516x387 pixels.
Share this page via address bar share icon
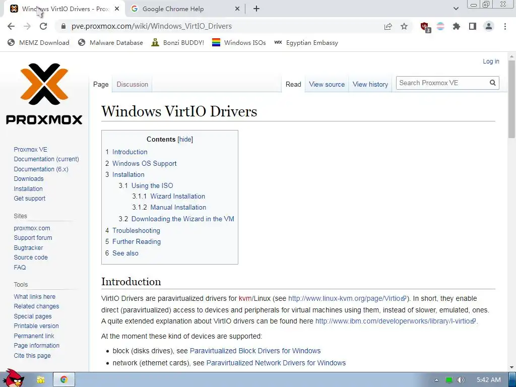point(388,26)
